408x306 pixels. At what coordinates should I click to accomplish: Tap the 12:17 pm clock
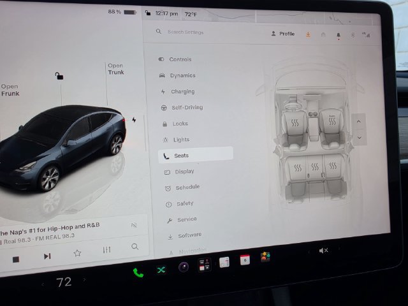(x=166, y=13)
